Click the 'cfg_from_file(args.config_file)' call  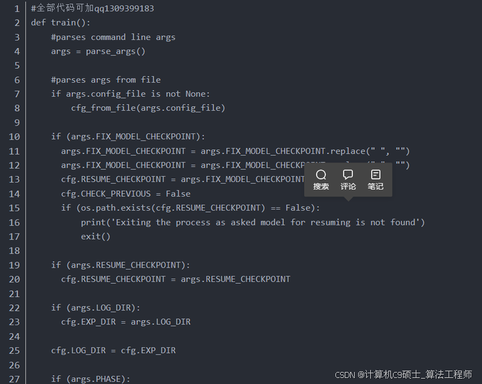tap(148, 108)
